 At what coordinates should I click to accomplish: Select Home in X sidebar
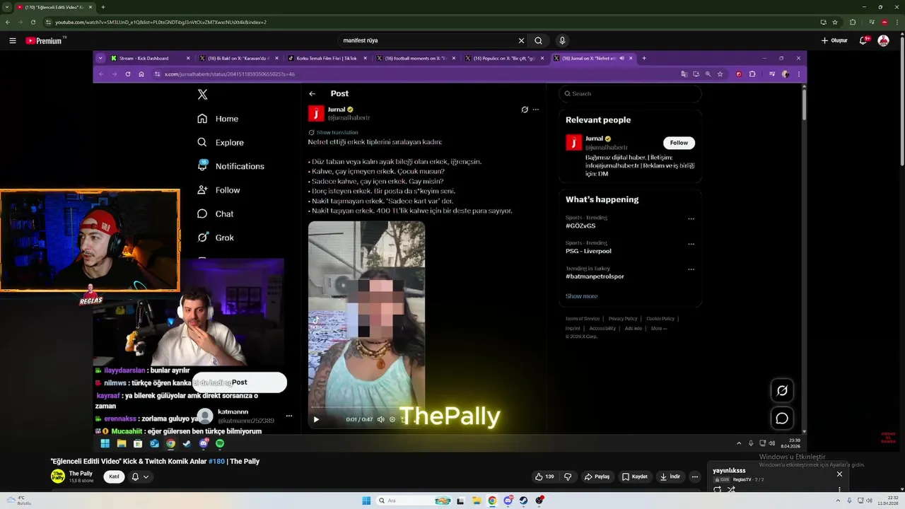pos(218,119)
